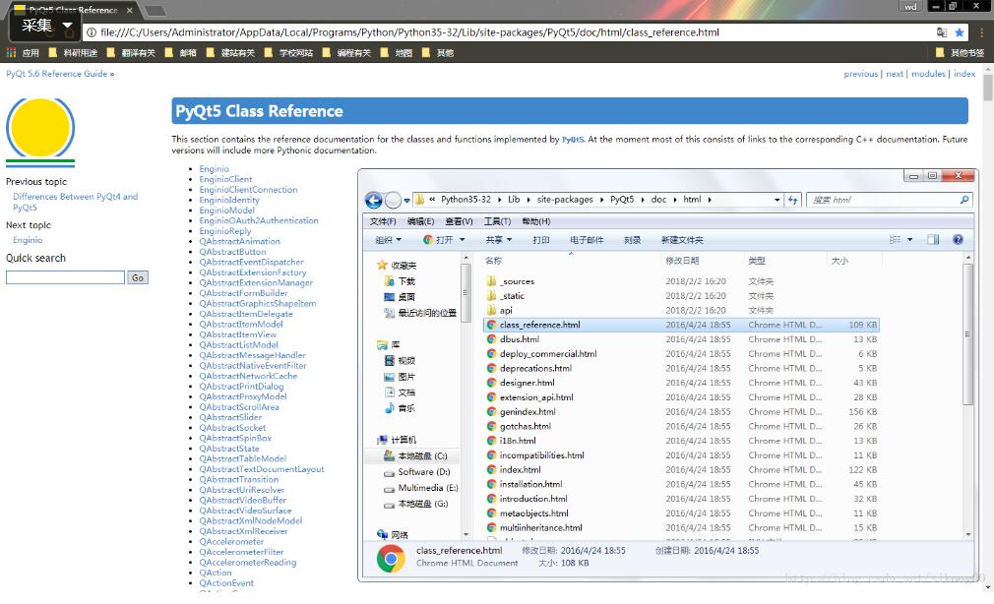Click the Go search button
This screenshot has height=604, width=994.
(138, 277)
